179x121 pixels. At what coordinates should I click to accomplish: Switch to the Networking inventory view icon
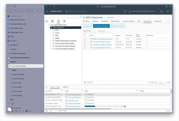[x=64, y=21]
